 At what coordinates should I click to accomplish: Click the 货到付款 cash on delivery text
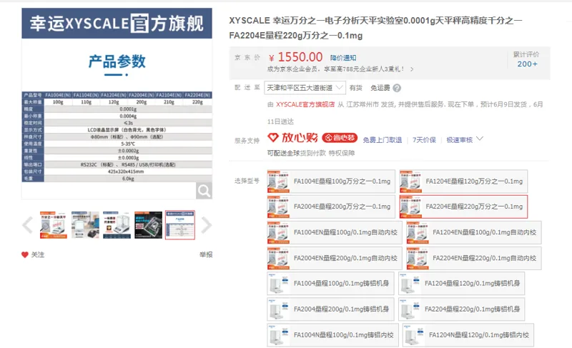[313, 153]
